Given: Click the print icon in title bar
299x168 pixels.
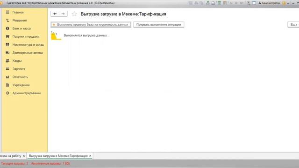Looking at the screenshot, I should click(x=196, y=3).
